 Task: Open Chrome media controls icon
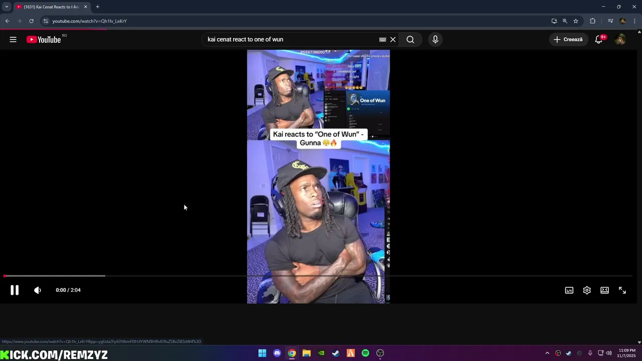pos(610,21)
